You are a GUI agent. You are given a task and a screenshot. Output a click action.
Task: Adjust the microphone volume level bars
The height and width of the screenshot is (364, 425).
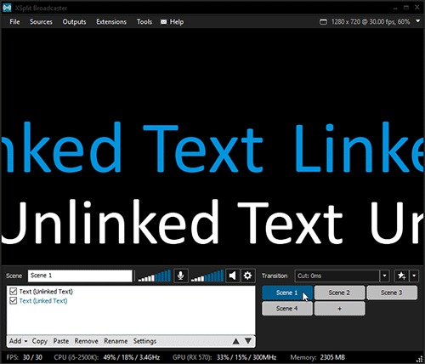point(155,276)
